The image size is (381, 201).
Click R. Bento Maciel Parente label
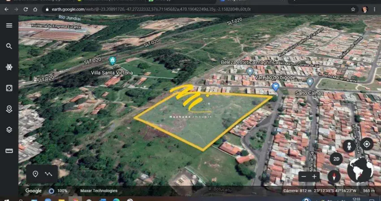pyautogui.click(x=338, y=78)
